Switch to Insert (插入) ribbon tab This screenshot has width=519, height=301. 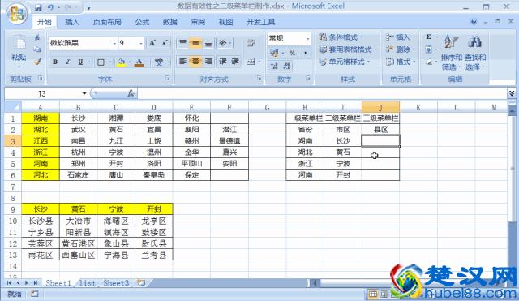point(72,22)
